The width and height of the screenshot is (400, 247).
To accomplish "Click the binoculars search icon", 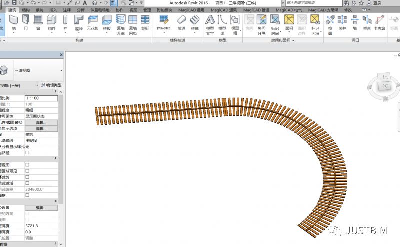I will (x=346, y=3).
